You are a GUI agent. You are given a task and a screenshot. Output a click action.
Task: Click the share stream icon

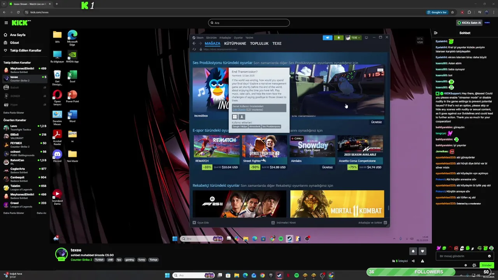413,261
